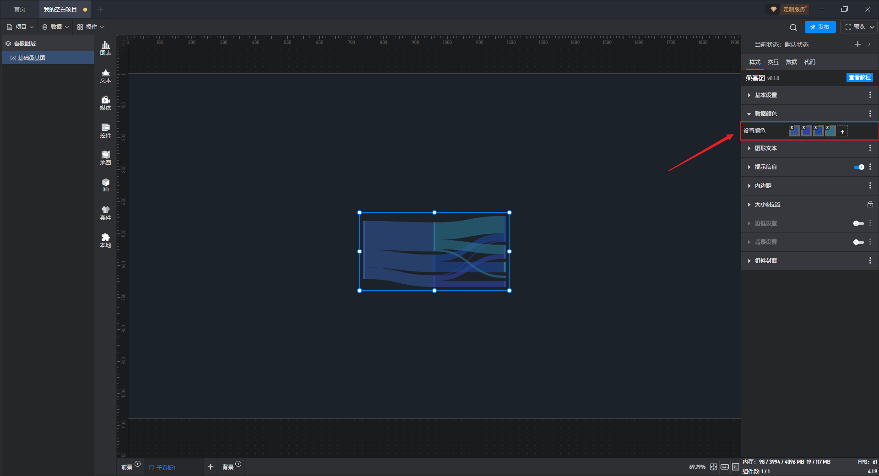Click the 控件 controls icon
Viewport: 879px width, 476px height.
coord(105,130)
